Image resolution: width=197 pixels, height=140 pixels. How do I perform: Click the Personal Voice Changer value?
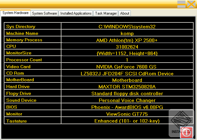click(127, 100)
